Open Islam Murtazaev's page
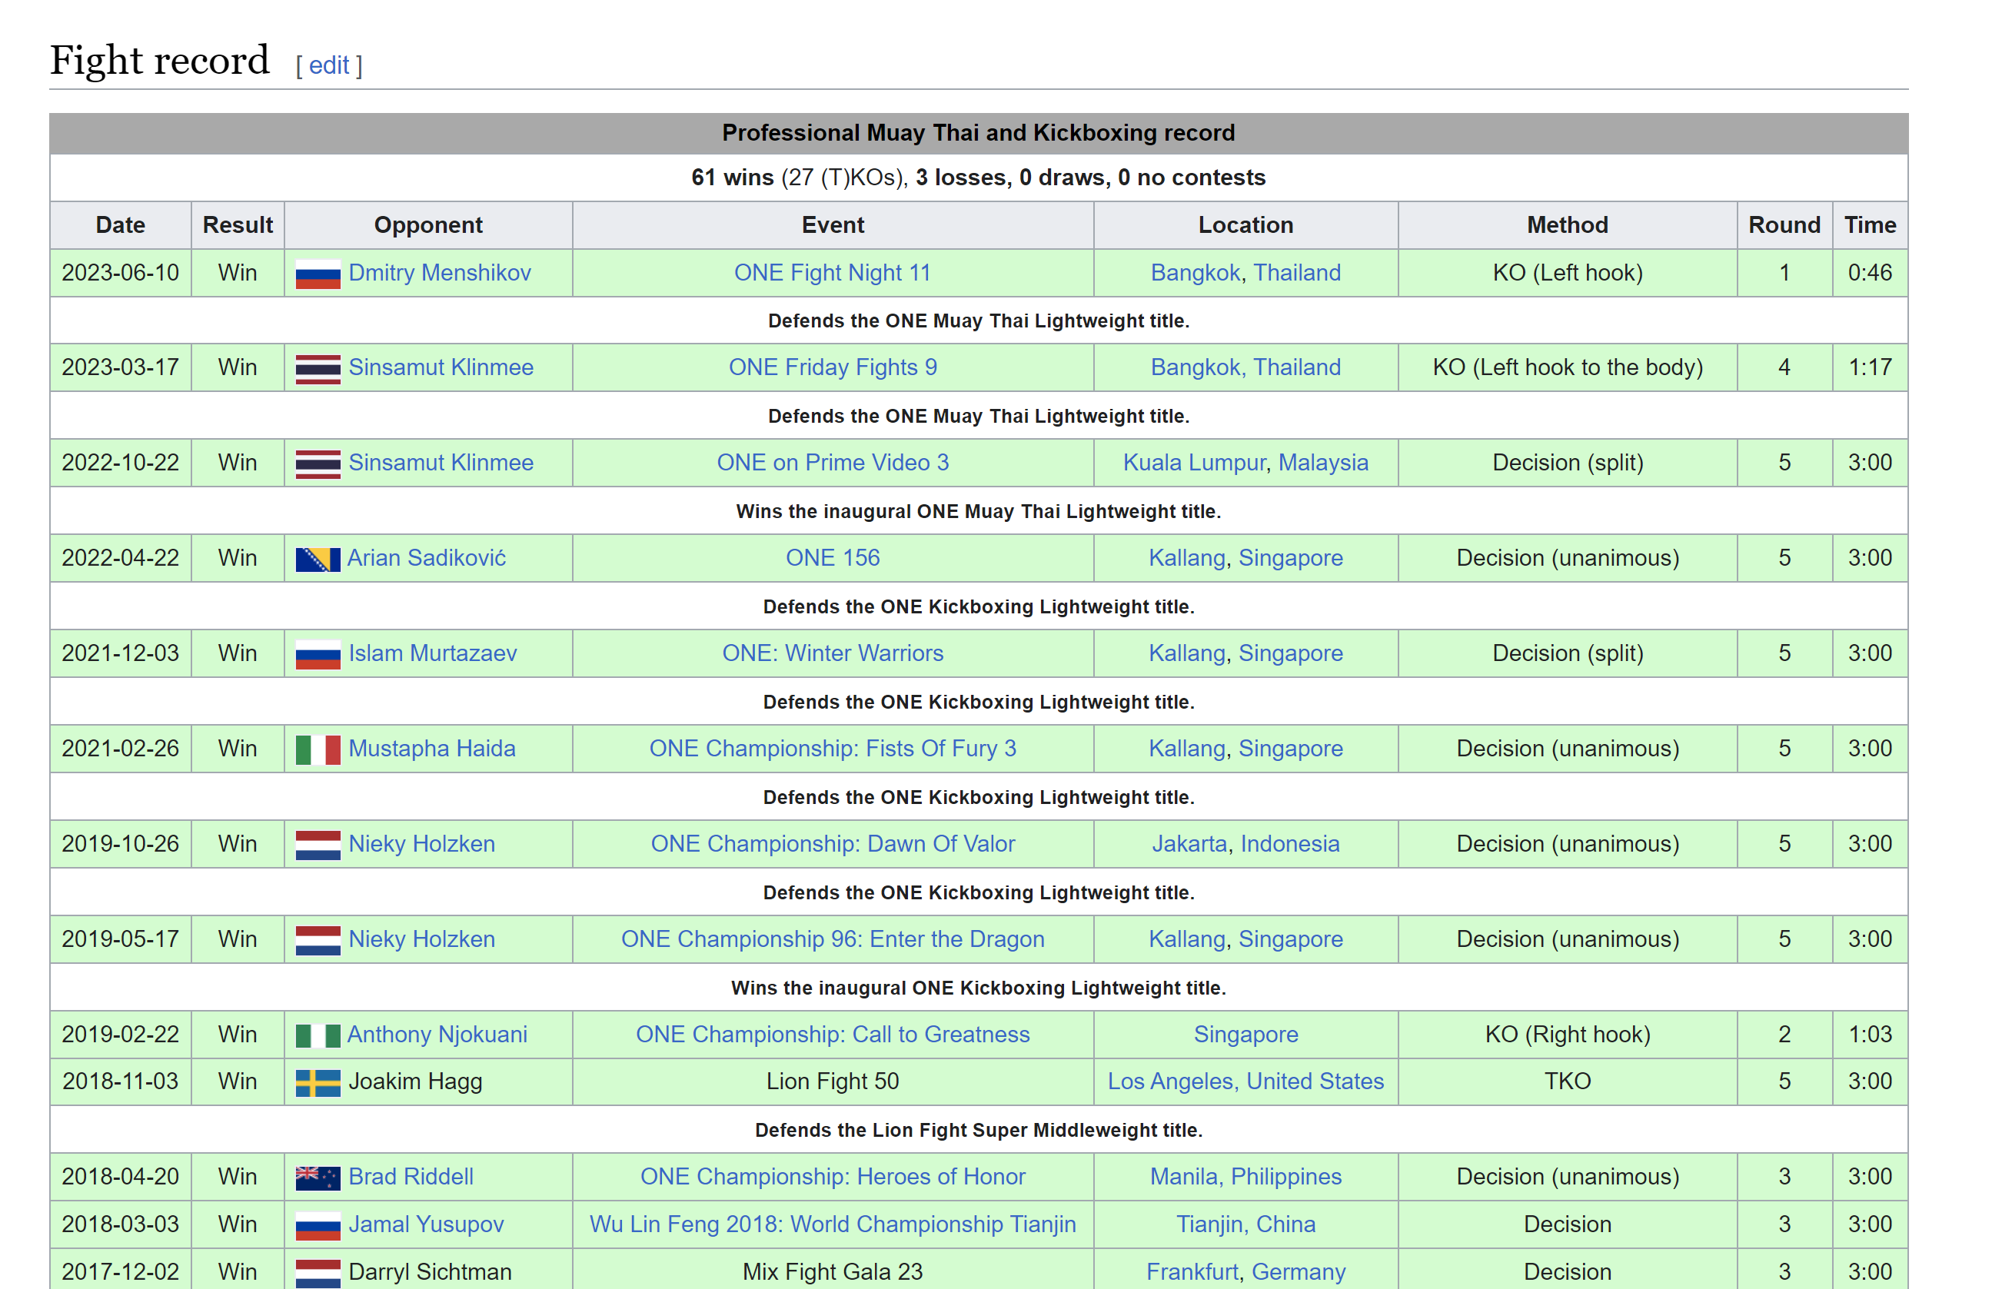 (432, 653)
